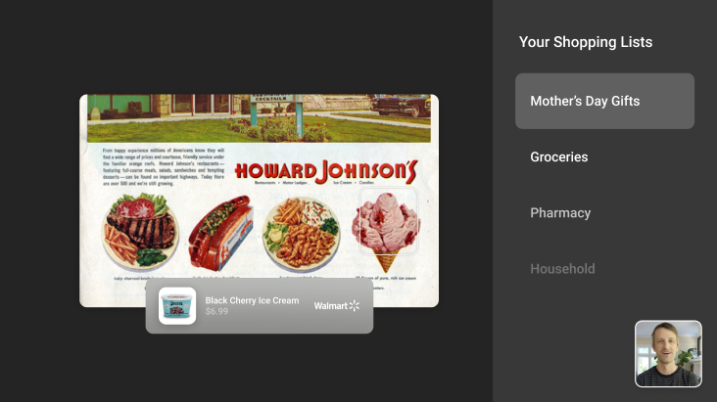Click the Howard Johnson's logo text
Image resolution: width=717 pixels, height=402 pixels.
point(325,172)
